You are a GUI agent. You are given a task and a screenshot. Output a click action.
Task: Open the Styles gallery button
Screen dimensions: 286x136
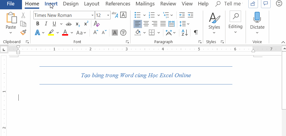(214, 21)
